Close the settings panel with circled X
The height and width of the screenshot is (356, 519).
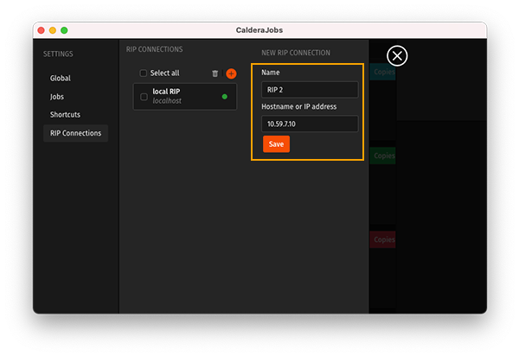pos(397,56)
